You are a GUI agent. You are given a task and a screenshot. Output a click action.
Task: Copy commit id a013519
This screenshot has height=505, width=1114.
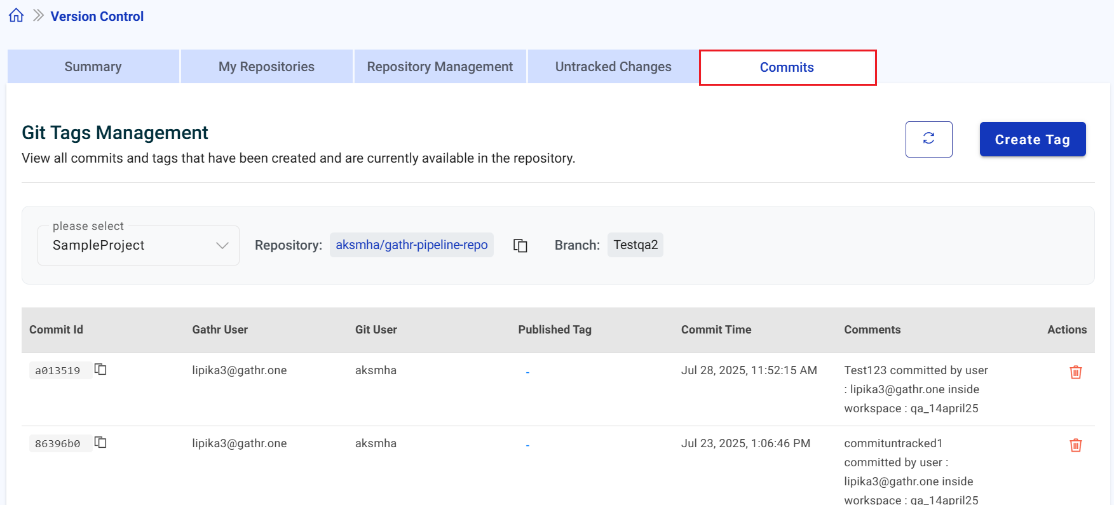coord(100,370)
